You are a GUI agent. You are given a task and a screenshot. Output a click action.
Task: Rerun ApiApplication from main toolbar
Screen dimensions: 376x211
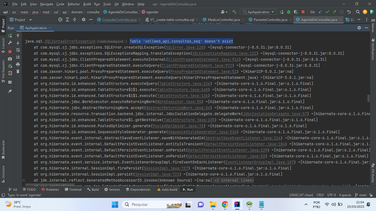282,12
